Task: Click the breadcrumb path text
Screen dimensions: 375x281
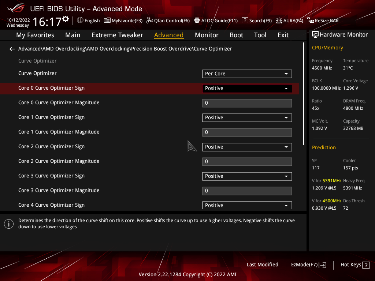Action: pyautogui.click(x=125, y=49)
